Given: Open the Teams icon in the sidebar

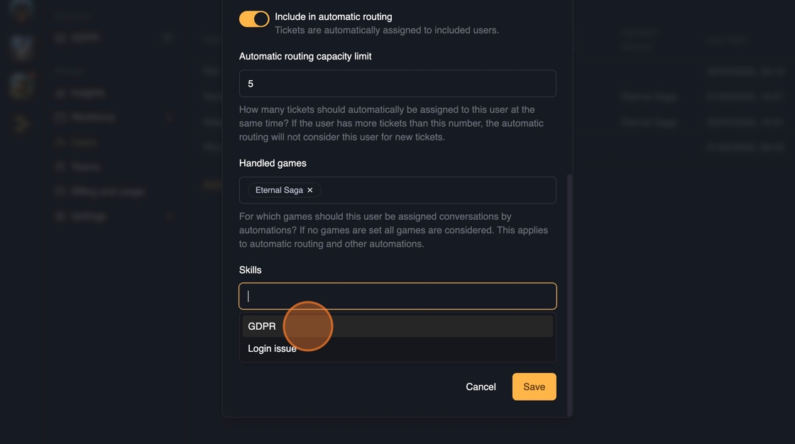Looking at the screenshot, I should [x=60, y=167].
